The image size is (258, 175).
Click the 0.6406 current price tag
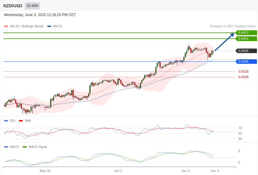[x=246, y=51]
